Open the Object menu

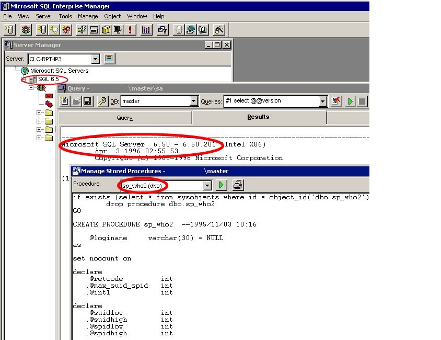[x=112, y=16]
